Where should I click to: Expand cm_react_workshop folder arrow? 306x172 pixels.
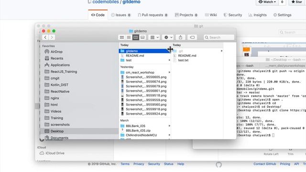tap(169, 72)
